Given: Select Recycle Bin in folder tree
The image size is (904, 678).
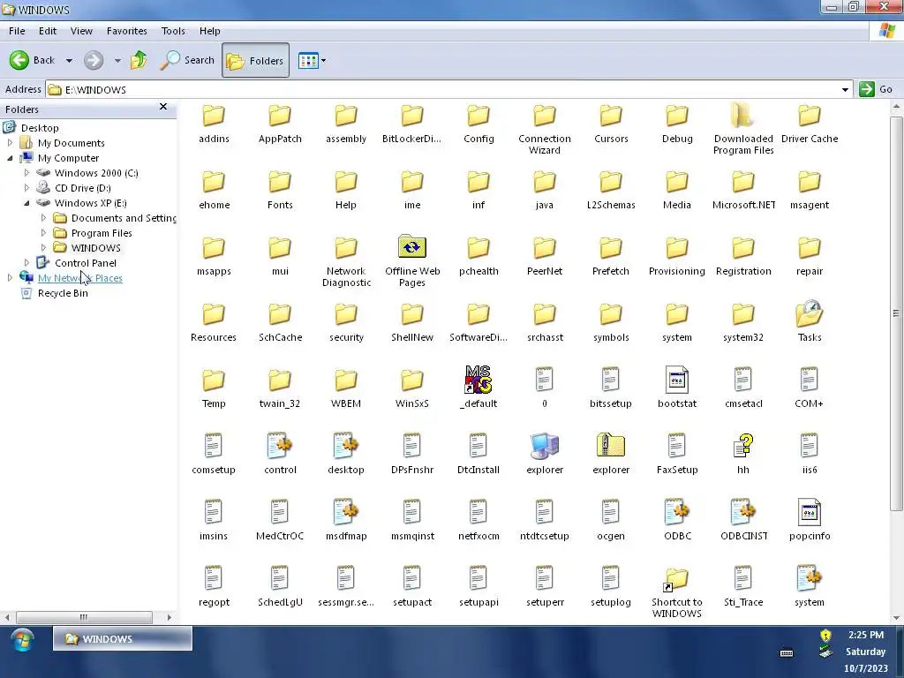Looking at the screenshot, I should point(63,293).
